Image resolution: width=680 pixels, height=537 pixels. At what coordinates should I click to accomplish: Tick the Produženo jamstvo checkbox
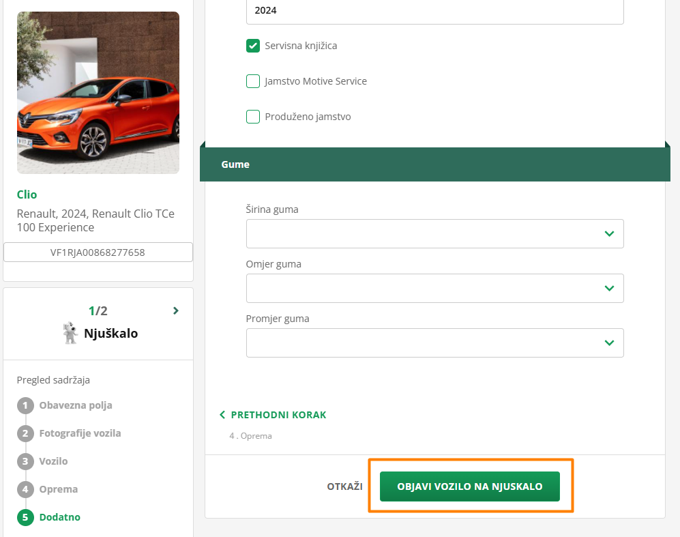(253, 117)
